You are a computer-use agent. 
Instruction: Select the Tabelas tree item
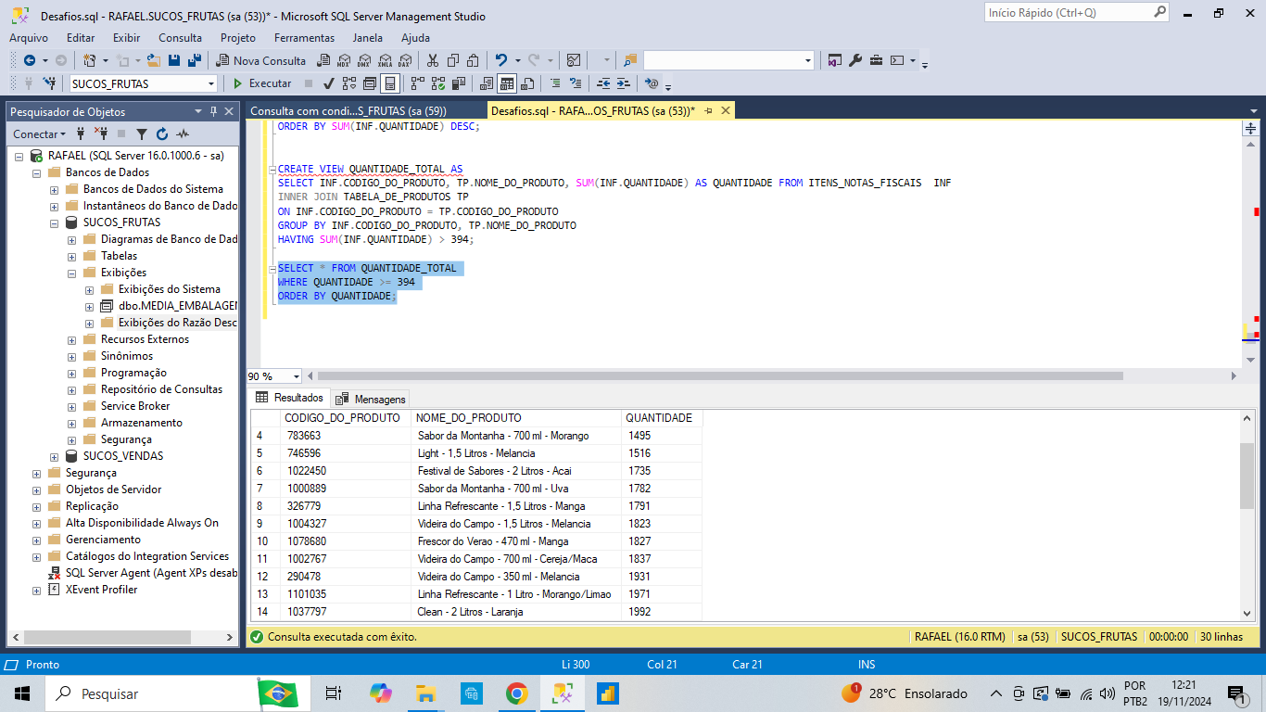tap(119, 256)
